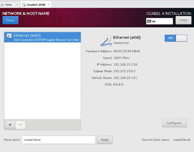The image size is (194, 152).
Task: Turn off the Ethernet (eth0) ON switch
Action: pyautogui.click(x=176, y=38)
